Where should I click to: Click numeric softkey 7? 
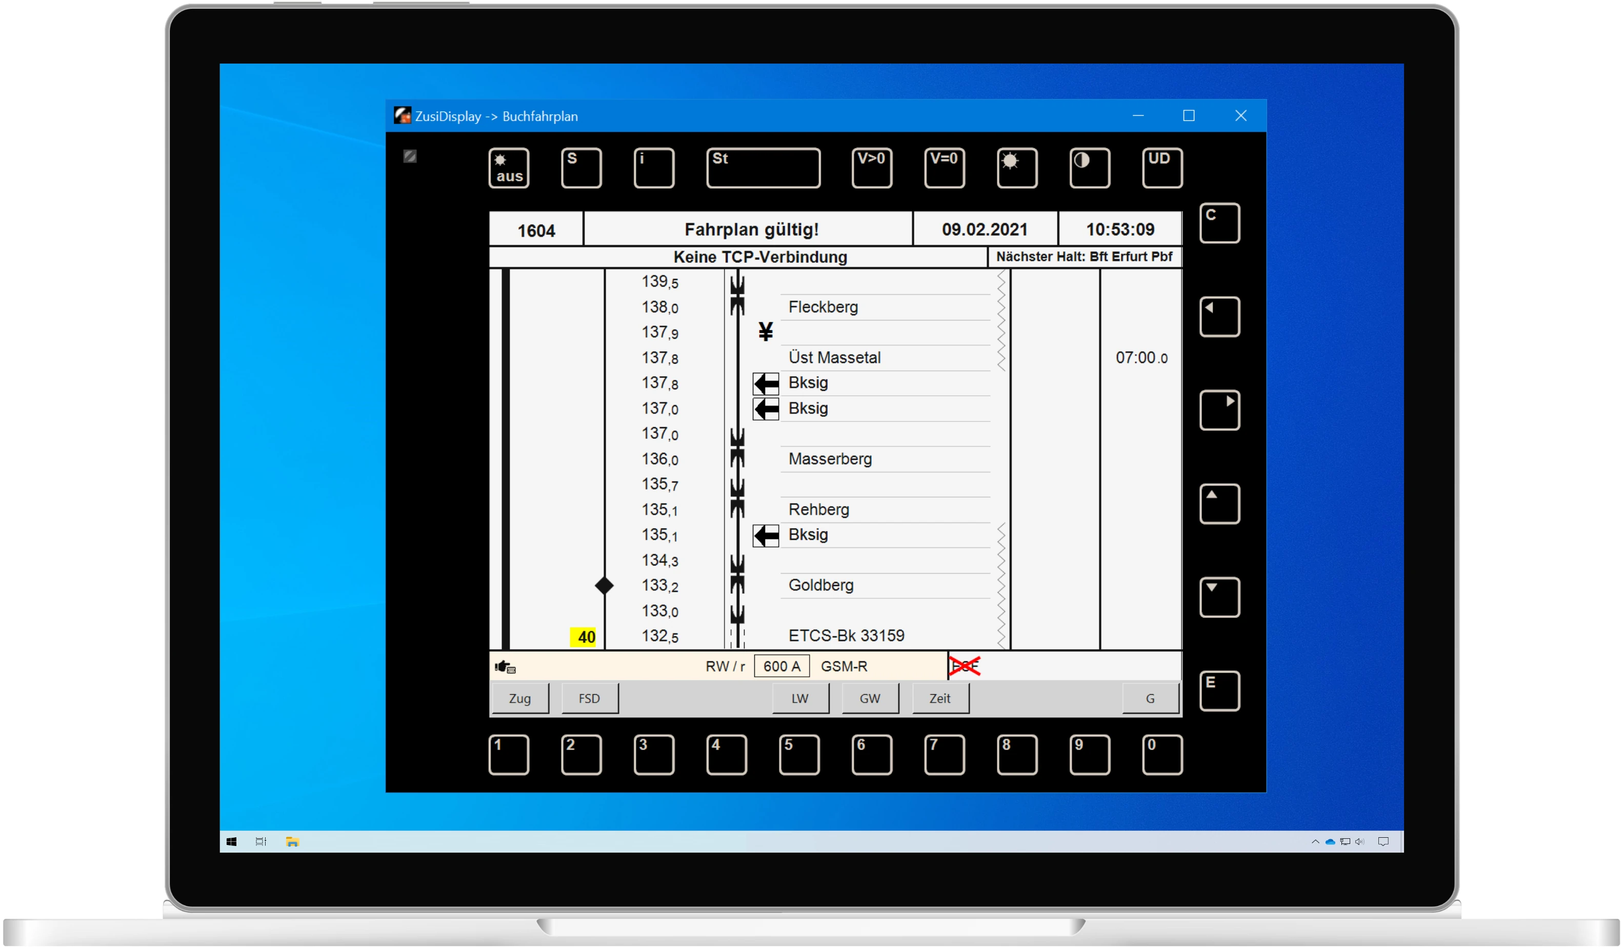944,754
